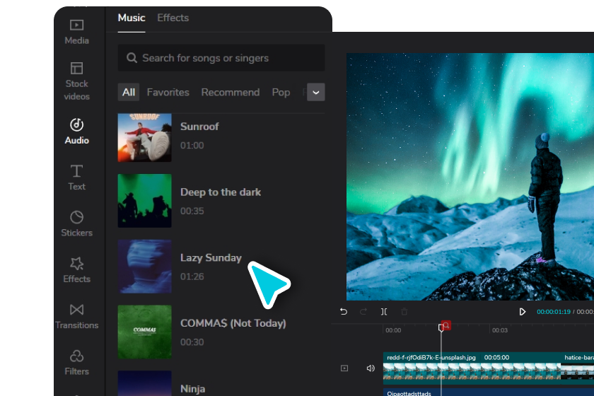Click the song search field
594x396 pixels.
click(221, 58)
